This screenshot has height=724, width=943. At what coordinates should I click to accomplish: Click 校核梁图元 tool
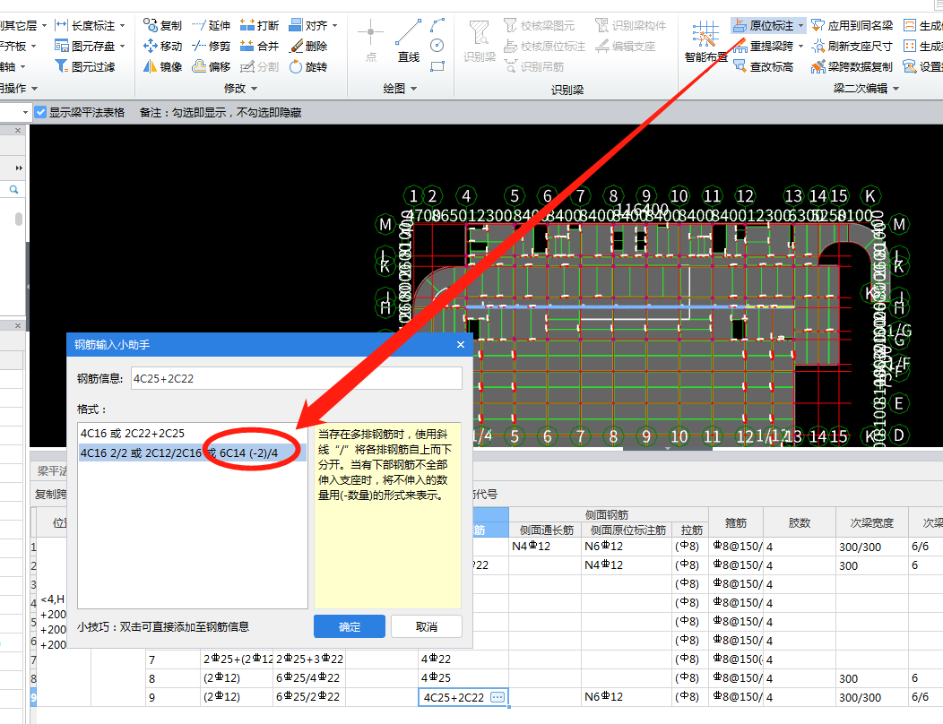coord(539,25)
